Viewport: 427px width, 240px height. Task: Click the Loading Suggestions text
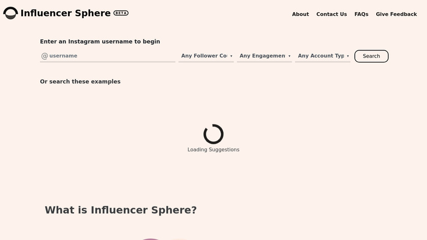click(213, 149)
